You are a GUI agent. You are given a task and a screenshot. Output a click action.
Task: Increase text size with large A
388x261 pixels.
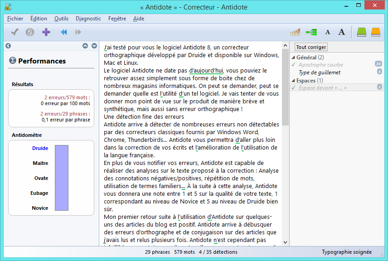[x=342, y=32]
